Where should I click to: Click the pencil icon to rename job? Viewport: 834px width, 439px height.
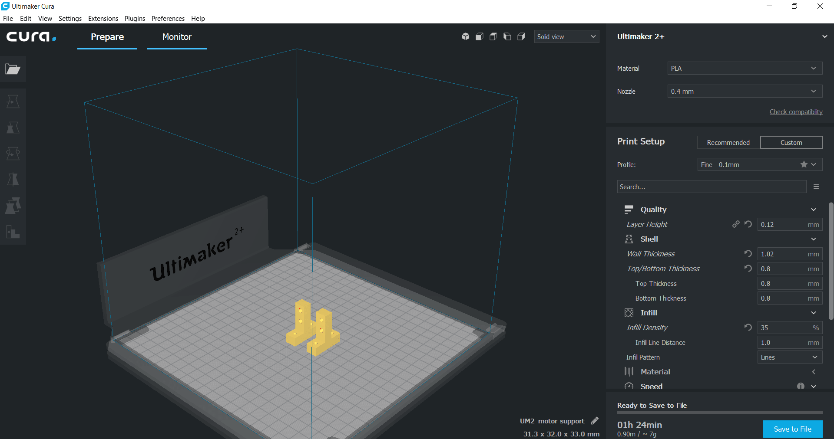pos(595,421)
